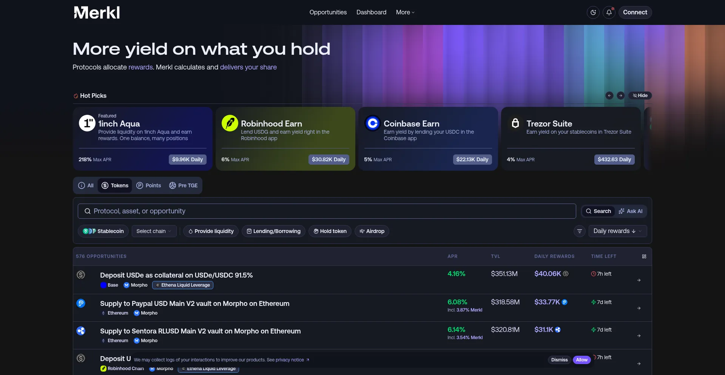Open notifications bell icon
Screen dimensions: 725x375
click(x=609, y=12)
